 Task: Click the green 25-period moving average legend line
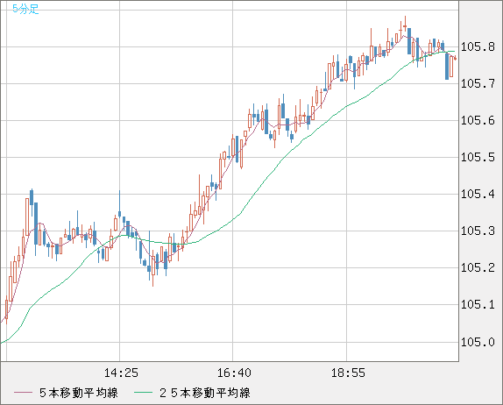pyautogui.click(x=143, y=393)
